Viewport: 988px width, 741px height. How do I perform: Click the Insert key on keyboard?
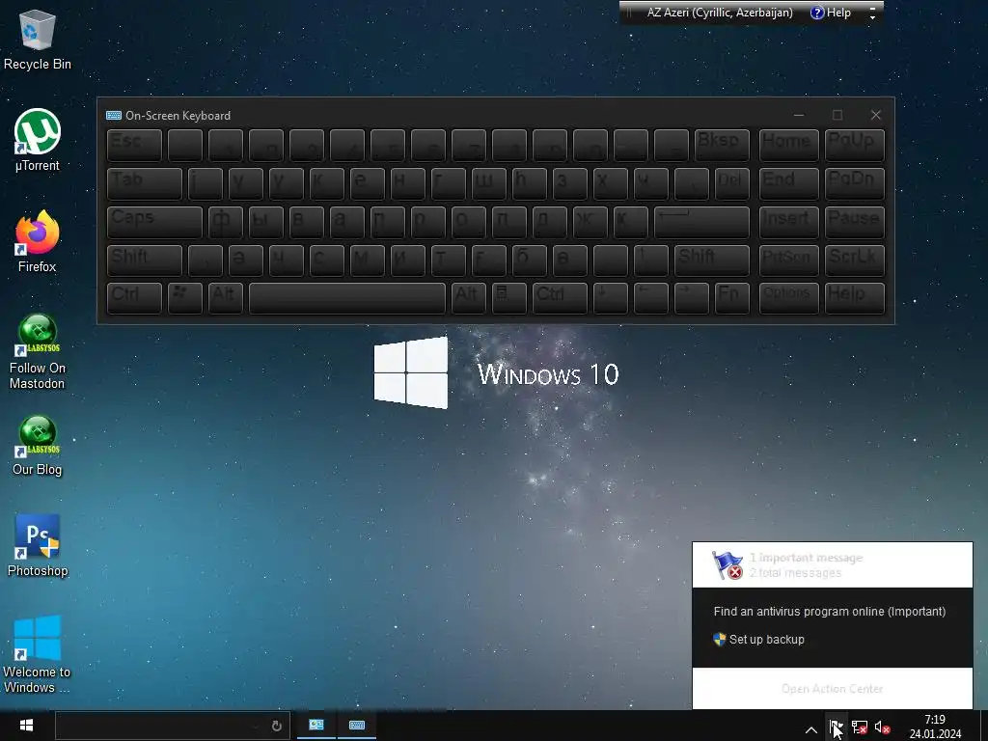789,222
